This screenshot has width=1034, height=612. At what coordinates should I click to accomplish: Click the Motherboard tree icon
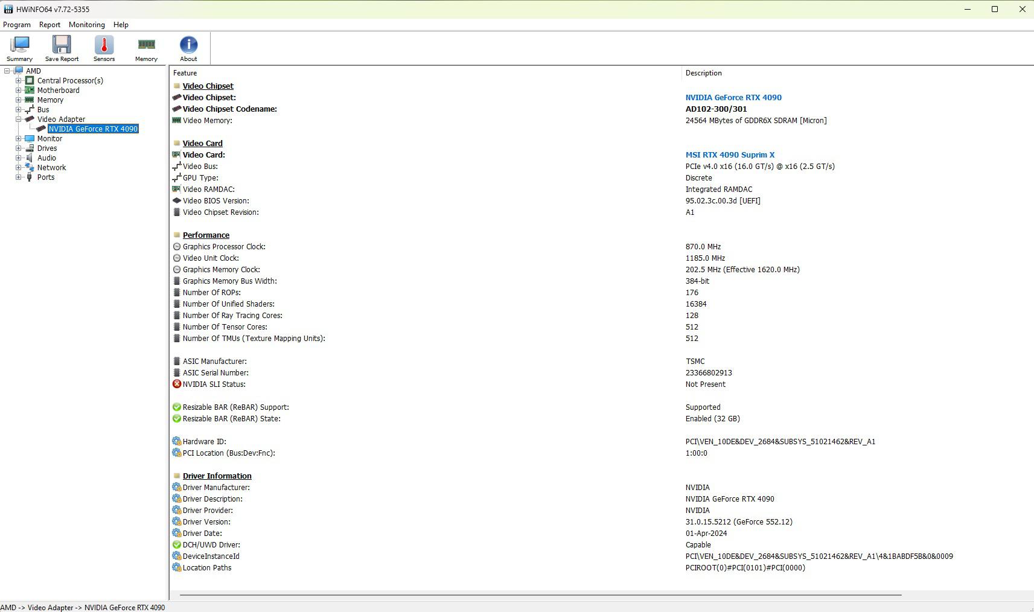click(30, 90)
